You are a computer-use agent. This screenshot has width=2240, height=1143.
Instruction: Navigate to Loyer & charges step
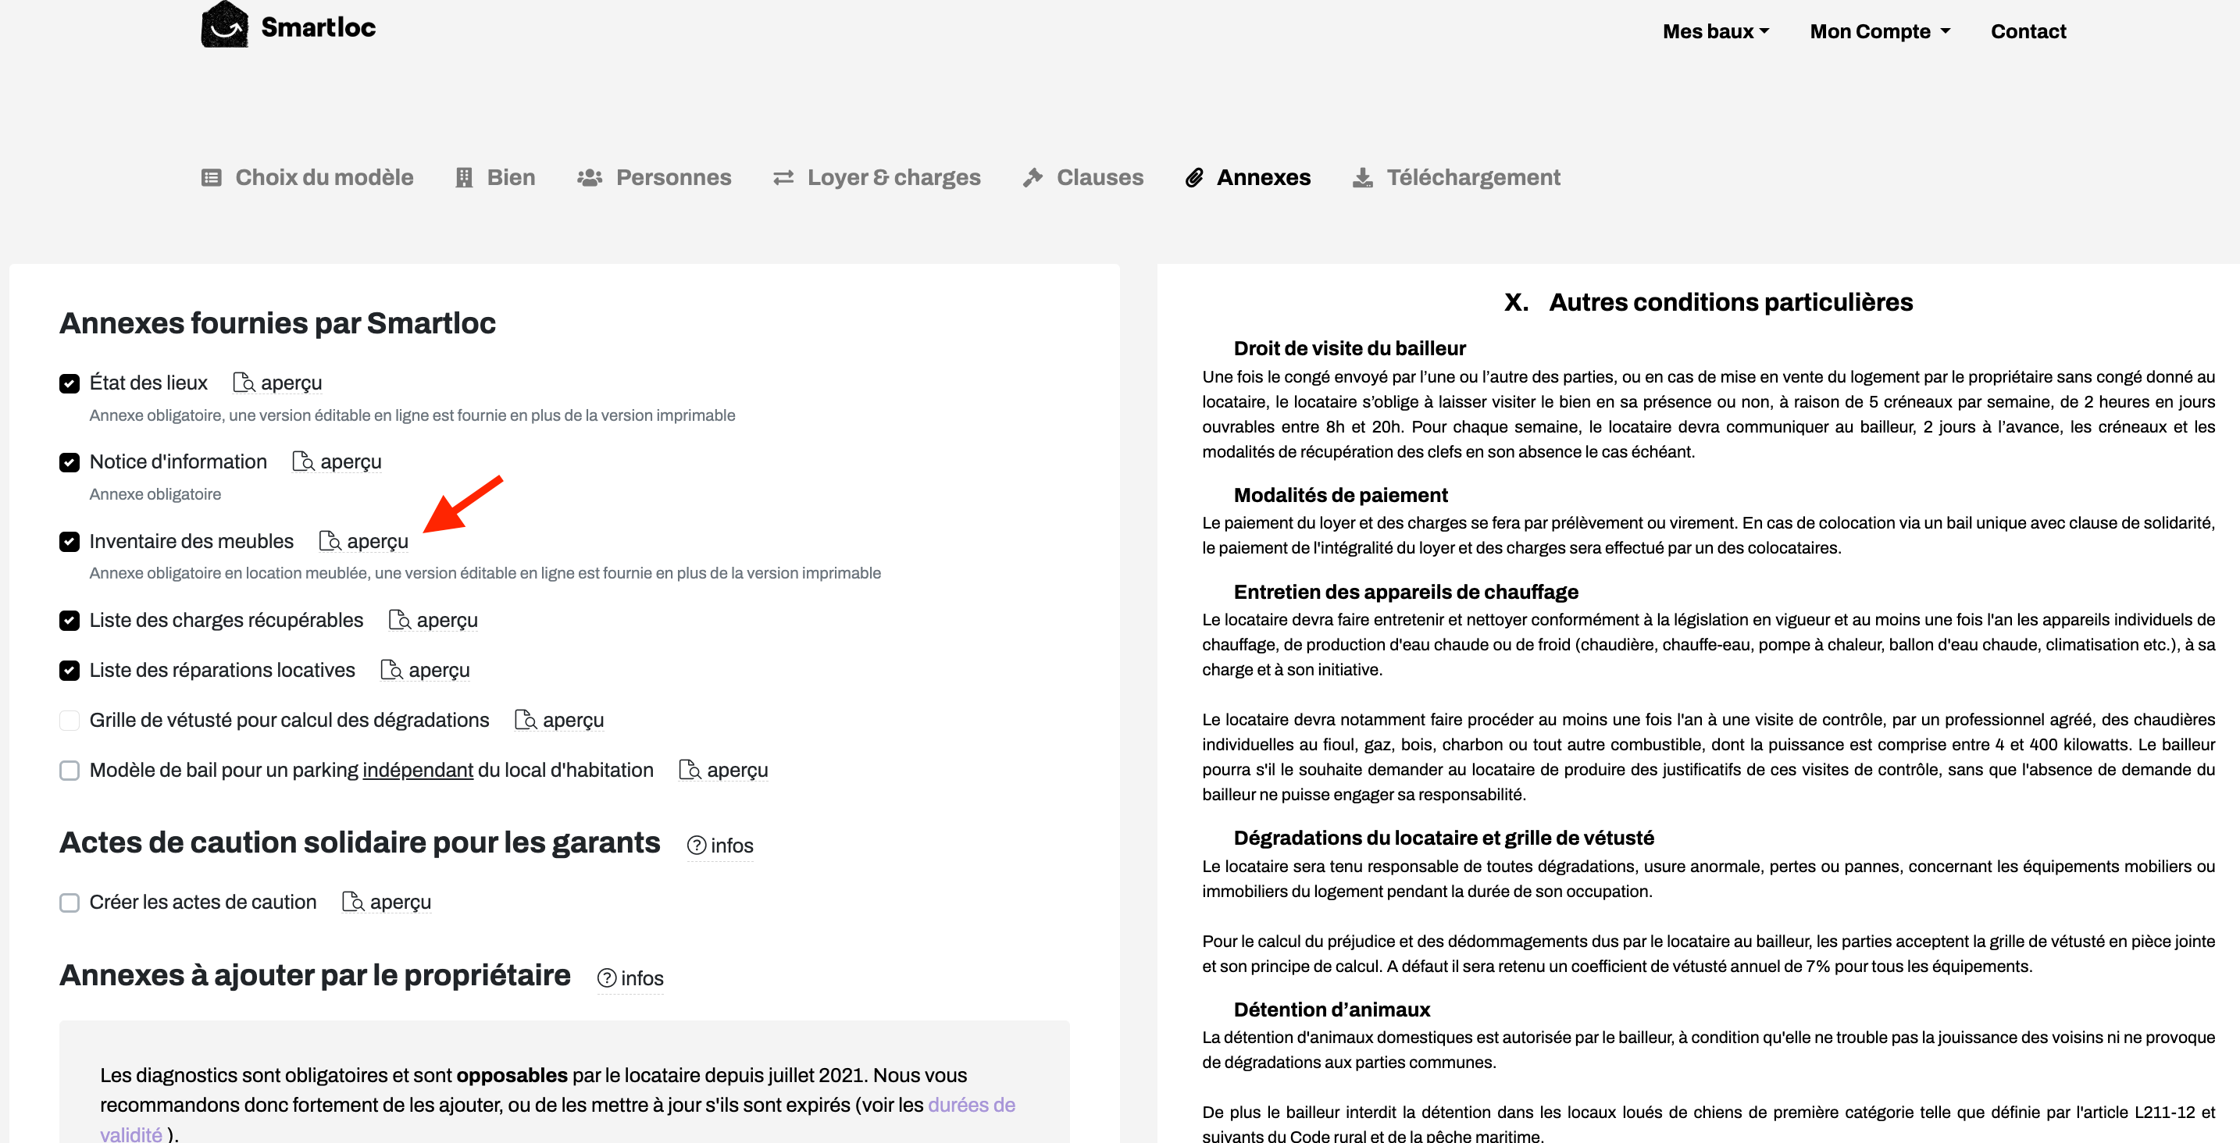pyautogui.click(x=876, y=178)
